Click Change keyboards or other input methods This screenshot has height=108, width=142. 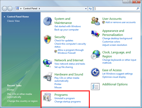119,61
